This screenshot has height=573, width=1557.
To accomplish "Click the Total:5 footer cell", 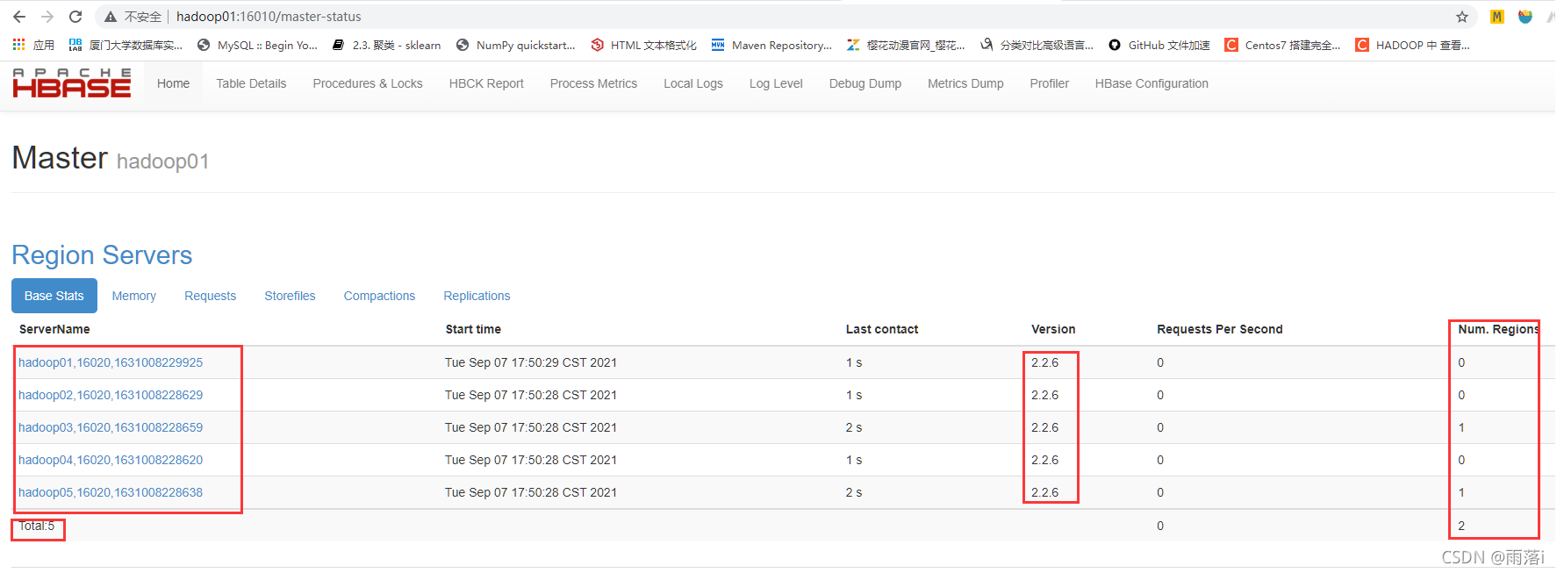I will pos(37,526).
